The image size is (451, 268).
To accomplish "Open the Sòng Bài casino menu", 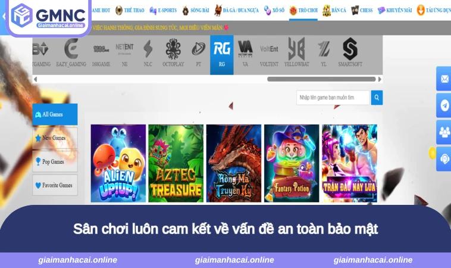I will tap(196, 10).
